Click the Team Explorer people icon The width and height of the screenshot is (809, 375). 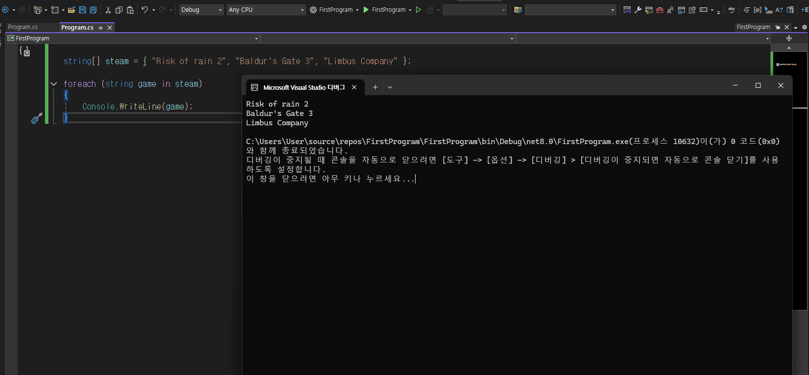(670, 10)
